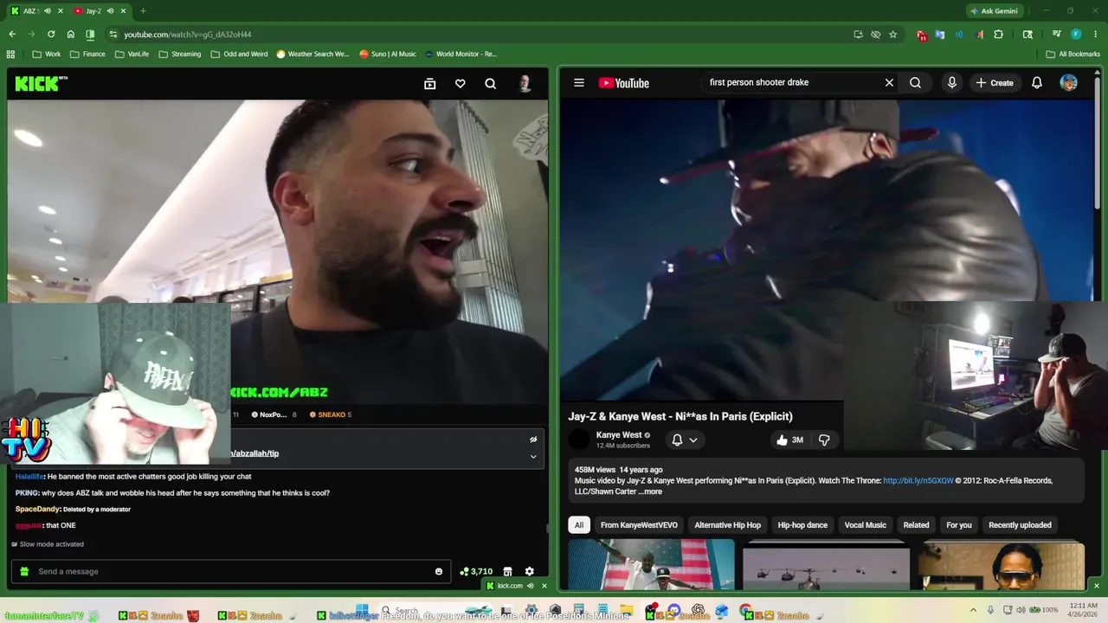The height and width of the screenshot is (623, 1108).
Task: Open the Streaming bookmarks folder
Action: coord(179,54)
